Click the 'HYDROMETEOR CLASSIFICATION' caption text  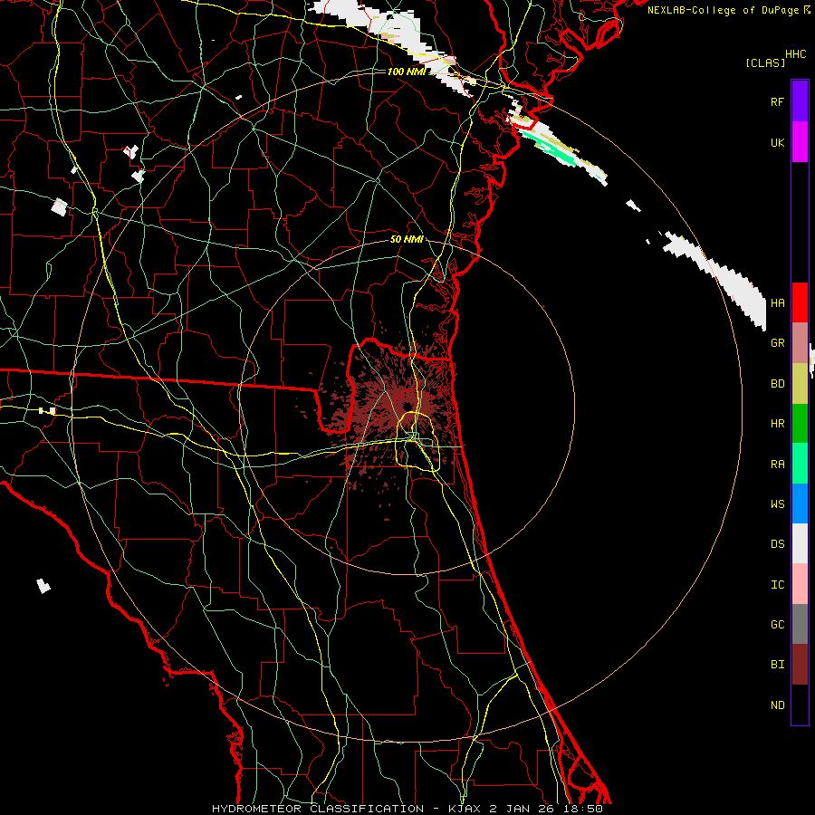coord(318,809)
